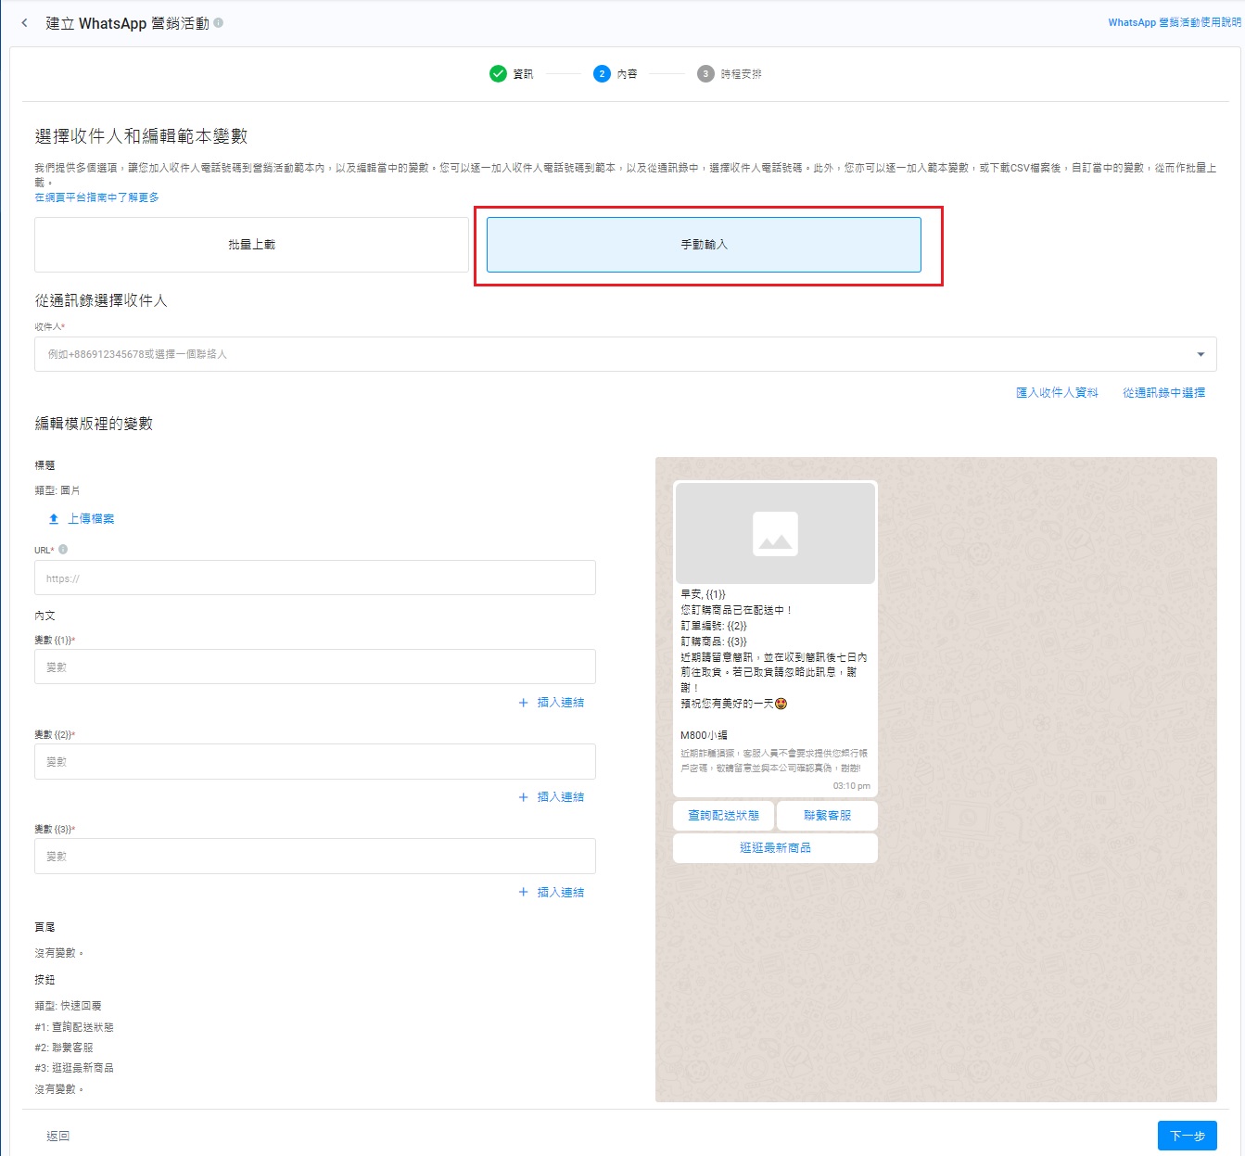Click the 從通訊錄中選擇 link

pos(1163,393)
